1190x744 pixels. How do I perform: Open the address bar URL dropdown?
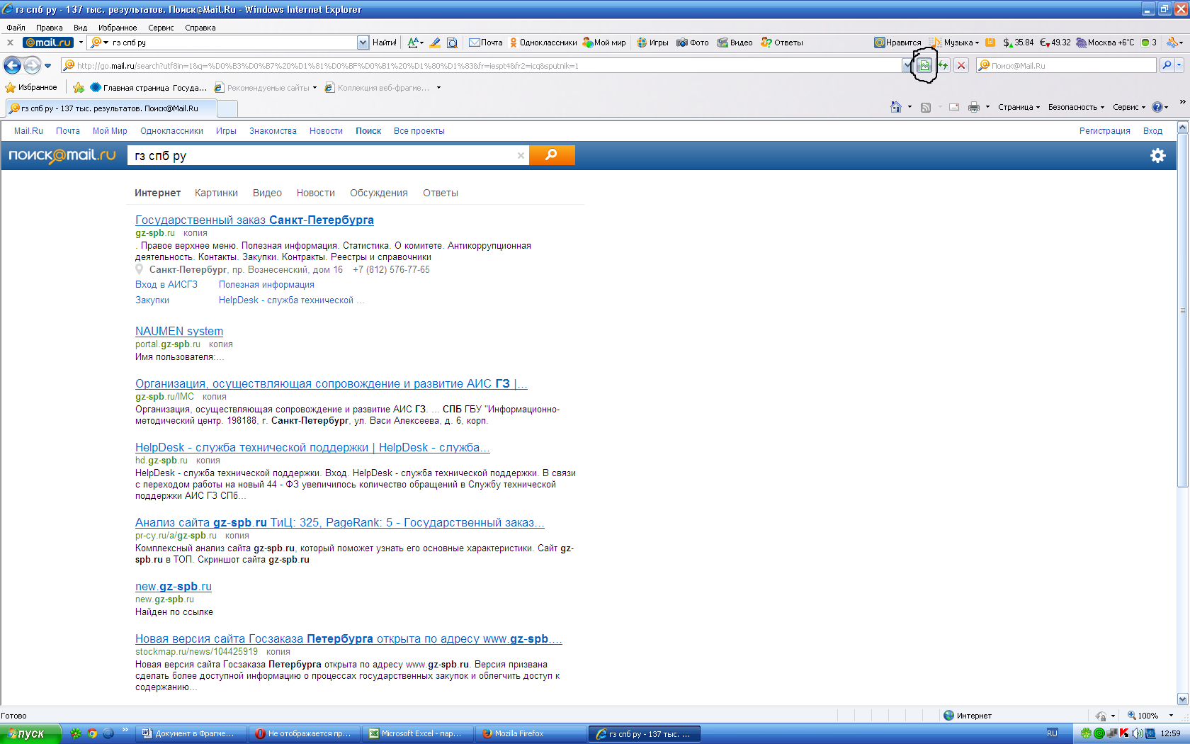[x=907, y=65]
